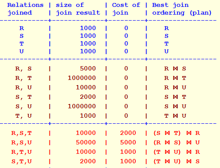Screen dimensions: 220x168
Task: Click the size 50000 in row R,S,U
Action: [x=86, y=142]
